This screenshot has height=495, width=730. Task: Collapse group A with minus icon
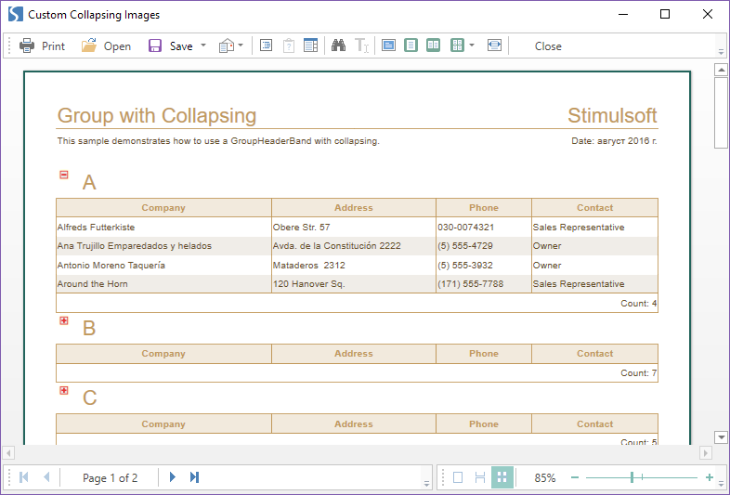64,175
